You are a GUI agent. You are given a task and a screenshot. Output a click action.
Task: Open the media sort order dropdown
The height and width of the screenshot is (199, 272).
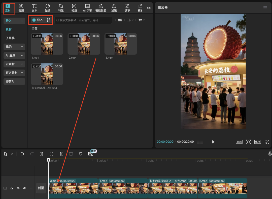[130, 20]
